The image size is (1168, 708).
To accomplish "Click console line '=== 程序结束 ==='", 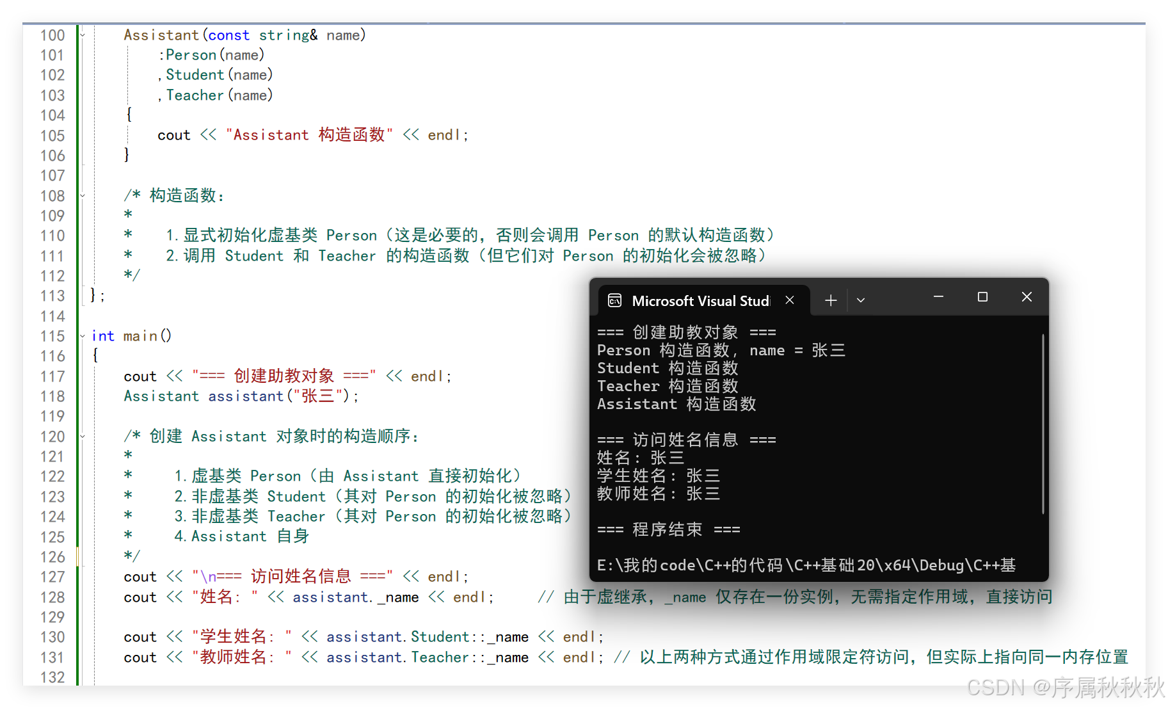I will point(668,529).
